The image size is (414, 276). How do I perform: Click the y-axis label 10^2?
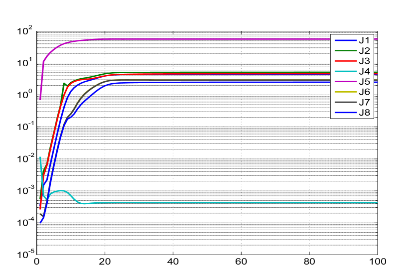24,30
